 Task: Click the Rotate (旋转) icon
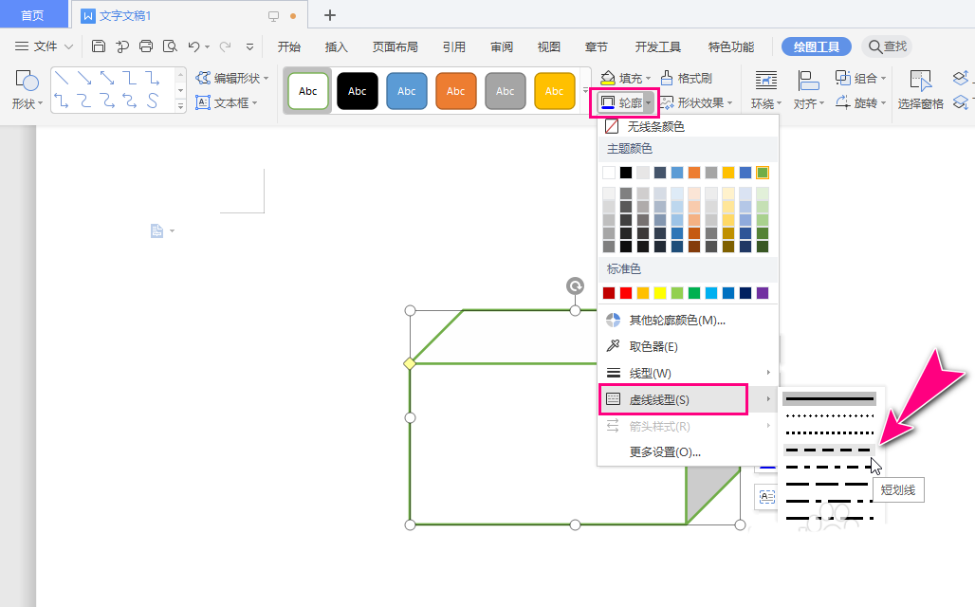[x=843, y=103]
